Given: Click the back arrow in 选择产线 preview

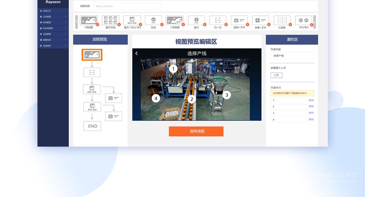Looking at the screenshot, I should click(137, 53).
